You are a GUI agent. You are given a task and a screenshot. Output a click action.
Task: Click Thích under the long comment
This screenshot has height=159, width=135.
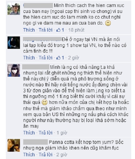tap(29, 133)
